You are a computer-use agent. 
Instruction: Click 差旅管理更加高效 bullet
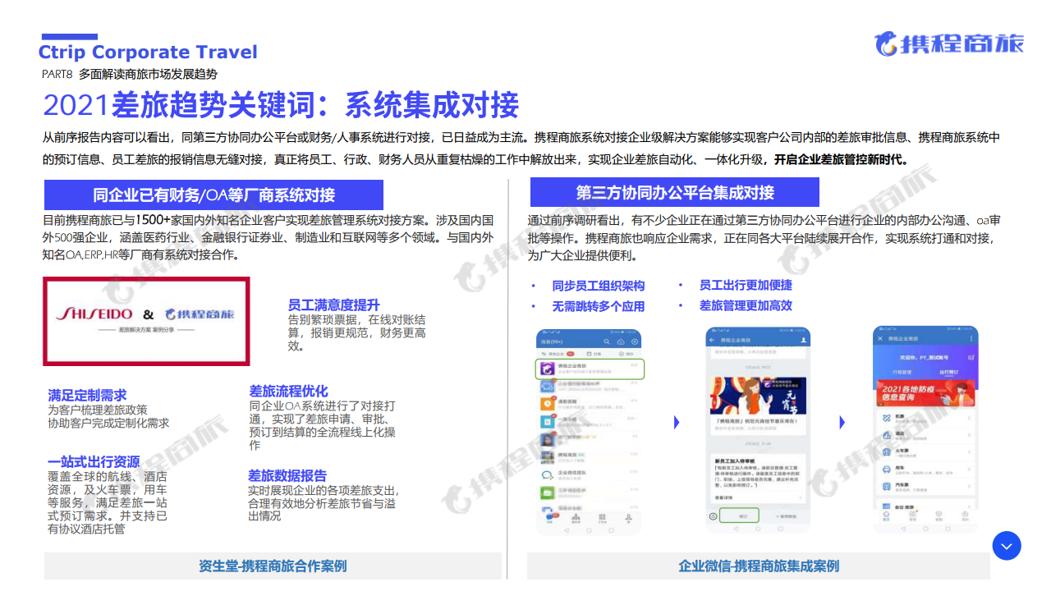coord(746,305)
